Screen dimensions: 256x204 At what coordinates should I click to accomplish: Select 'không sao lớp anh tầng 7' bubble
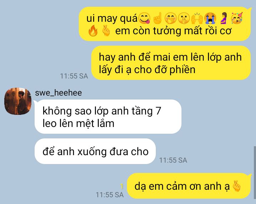click(108, 117)
